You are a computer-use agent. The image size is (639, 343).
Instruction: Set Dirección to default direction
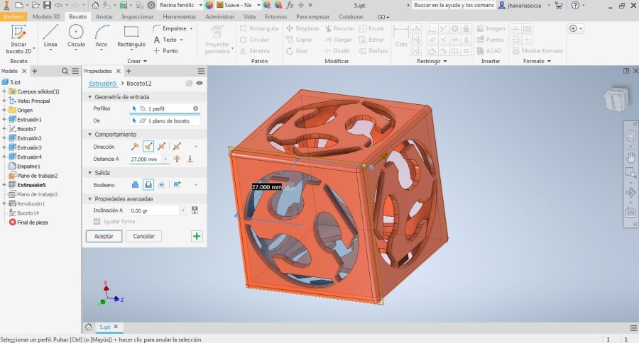tap(135, 147)
